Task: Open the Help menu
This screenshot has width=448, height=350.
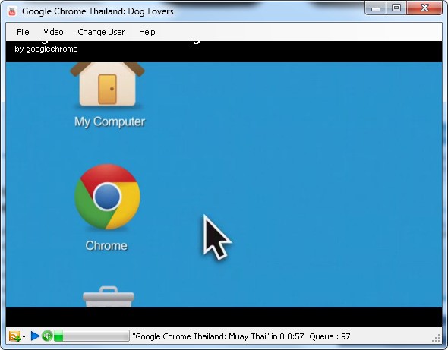Action: [x=147, y=32]
